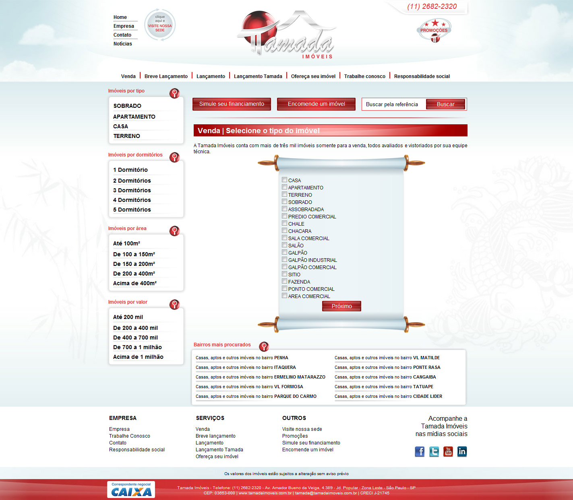Tick the SOBRADO checkbox in the scroll
This screenshot has width=573, height=500.
point(285,202)
